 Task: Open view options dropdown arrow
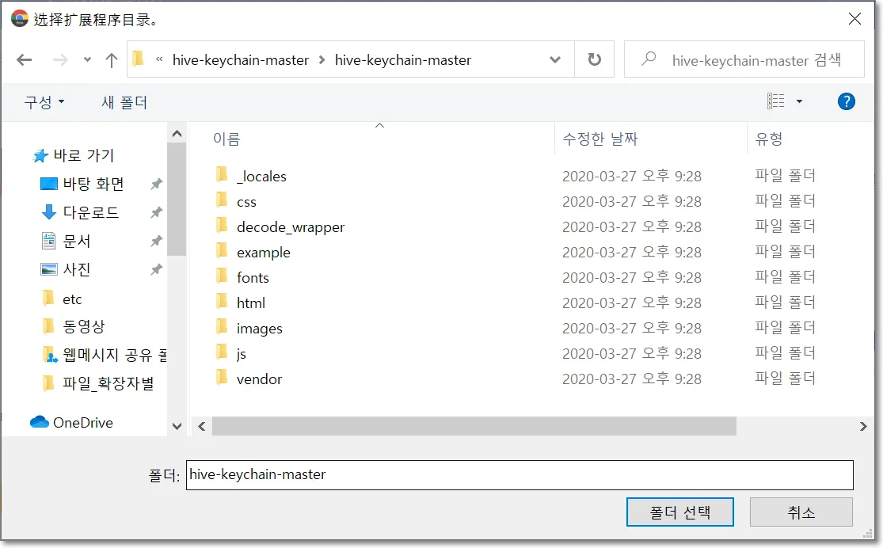[799, 101]
